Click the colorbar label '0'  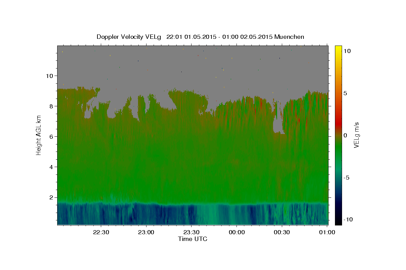tap(345, 135)
